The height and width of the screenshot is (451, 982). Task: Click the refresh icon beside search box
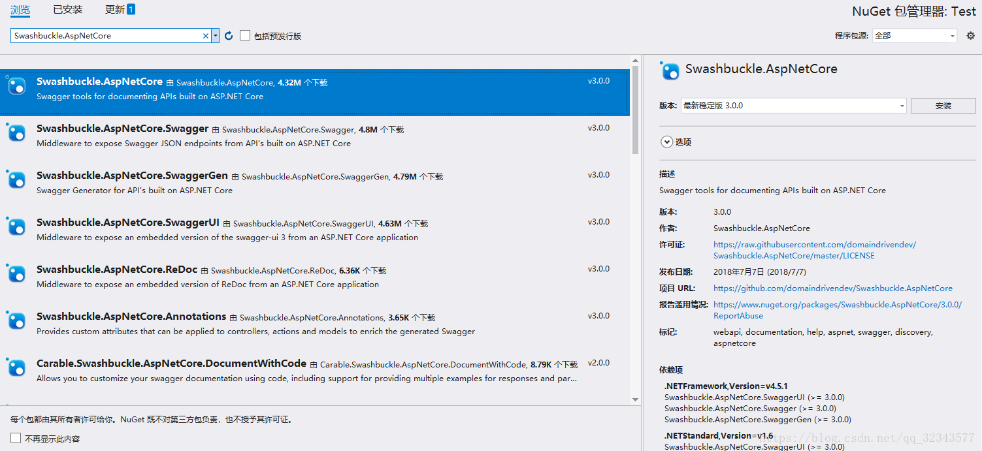[x=229, y=36]
